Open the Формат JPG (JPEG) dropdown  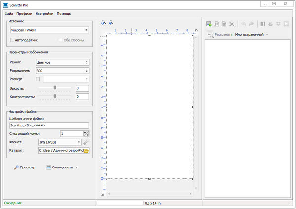click(60, 142)
